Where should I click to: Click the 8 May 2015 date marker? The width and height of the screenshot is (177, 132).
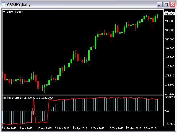click(x=97, y=128)
